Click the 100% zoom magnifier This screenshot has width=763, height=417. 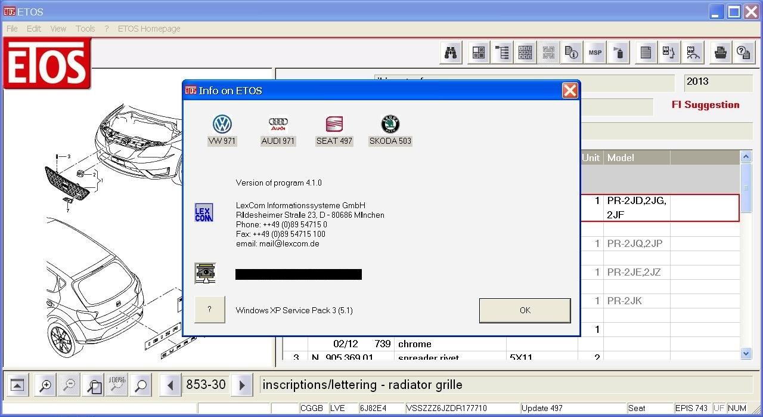pos(117,385)
